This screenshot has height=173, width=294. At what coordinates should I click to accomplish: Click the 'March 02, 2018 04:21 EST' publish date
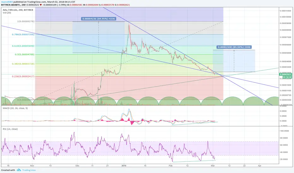(61, 2)
